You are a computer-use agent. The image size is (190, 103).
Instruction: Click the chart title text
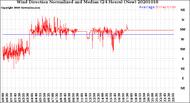(88, 2)
